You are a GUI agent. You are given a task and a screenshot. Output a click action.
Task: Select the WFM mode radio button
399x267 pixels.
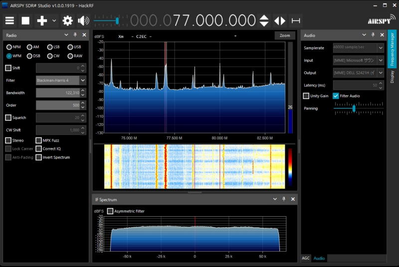coord(9,56)
